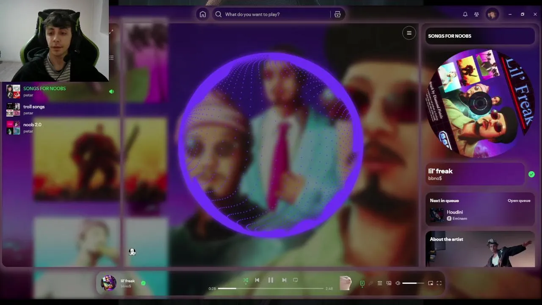Open the Friend Activity icon

point(476,14)
